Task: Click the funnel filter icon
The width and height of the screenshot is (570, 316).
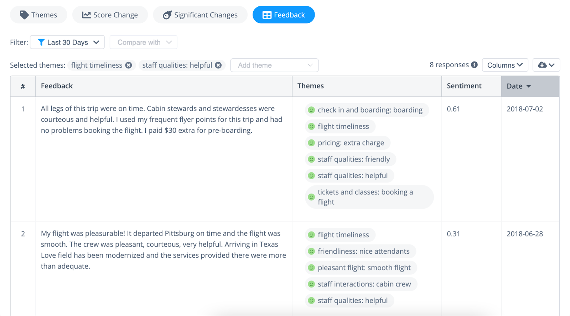Action: tap(41, 42)
